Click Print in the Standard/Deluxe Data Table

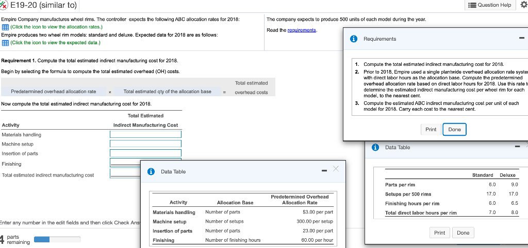click(439, 233)
